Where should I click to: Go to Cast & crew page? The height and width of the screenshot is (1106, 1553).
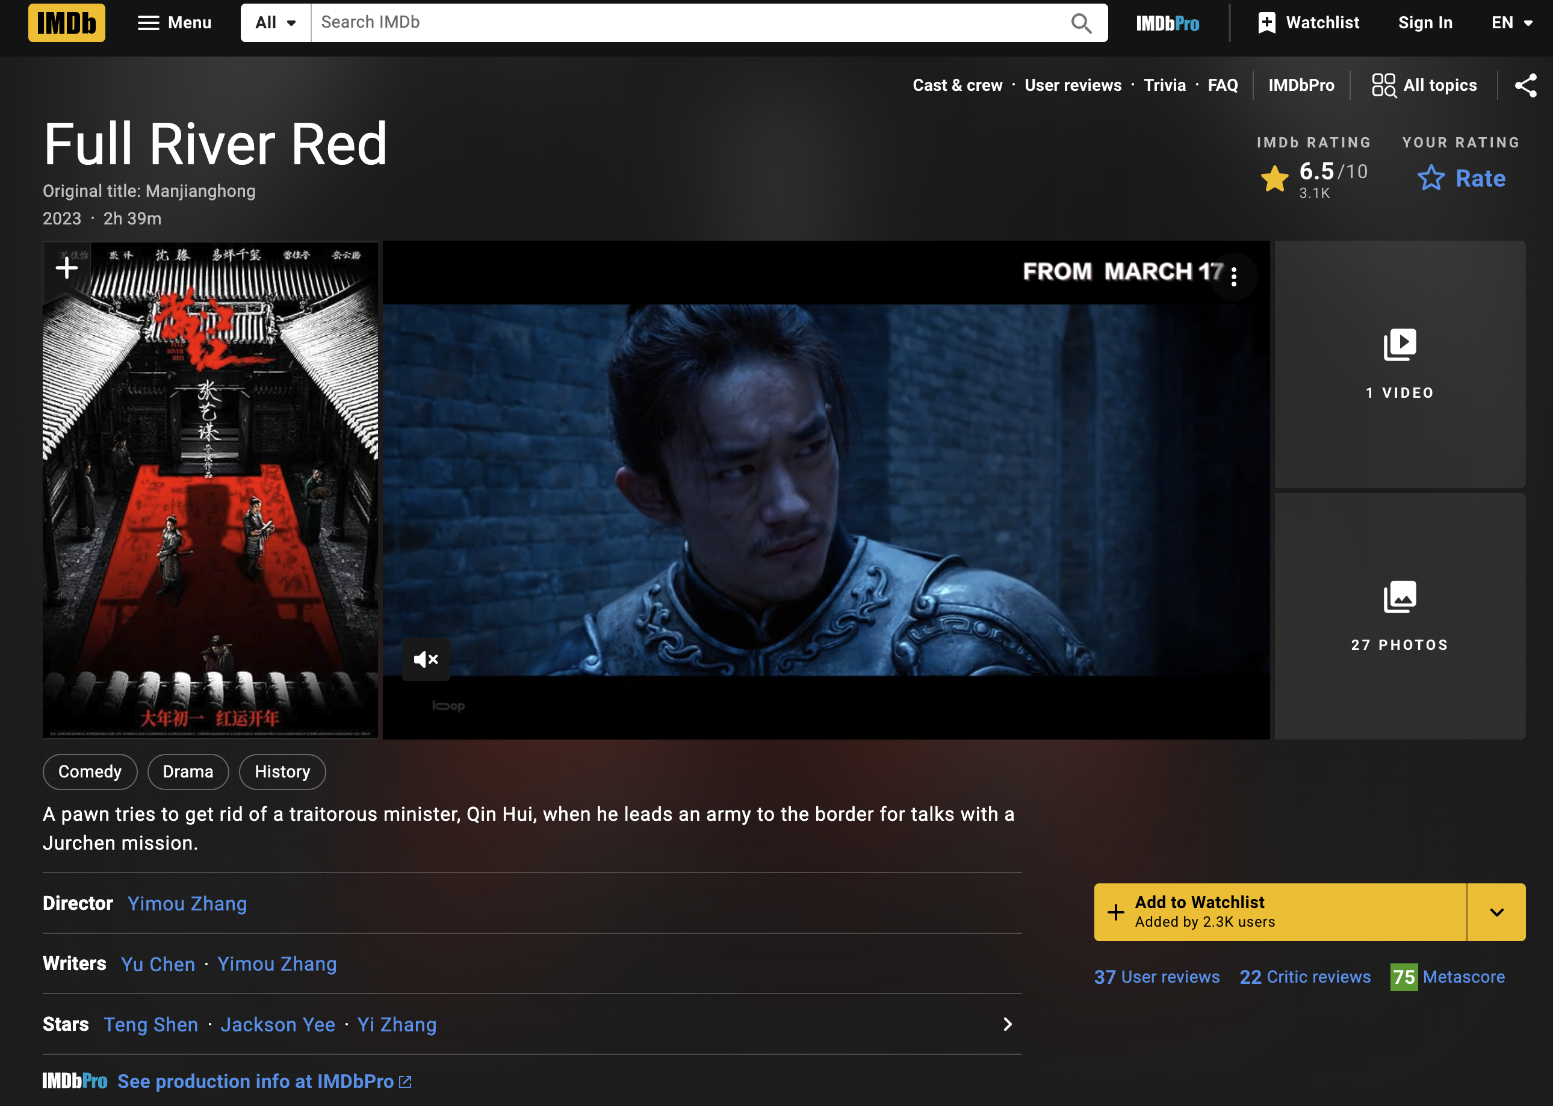[957, 85]
